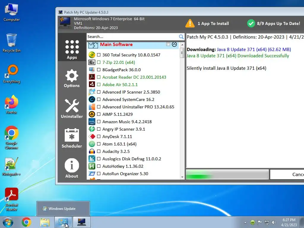Click Java 8 Update 371 download link text
Image resolution: width=304 pixels, height=228 pixels.
click(x=254, y=50)
